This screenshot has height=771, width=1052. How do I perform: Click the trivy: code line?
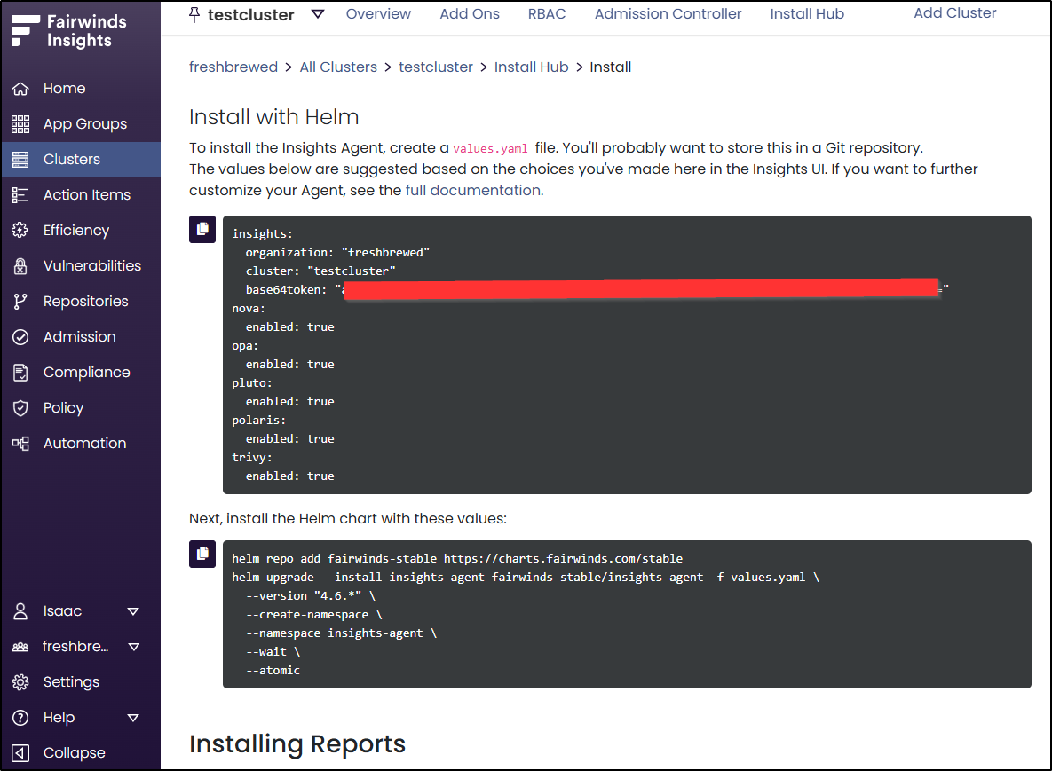(x=252, y=458)
